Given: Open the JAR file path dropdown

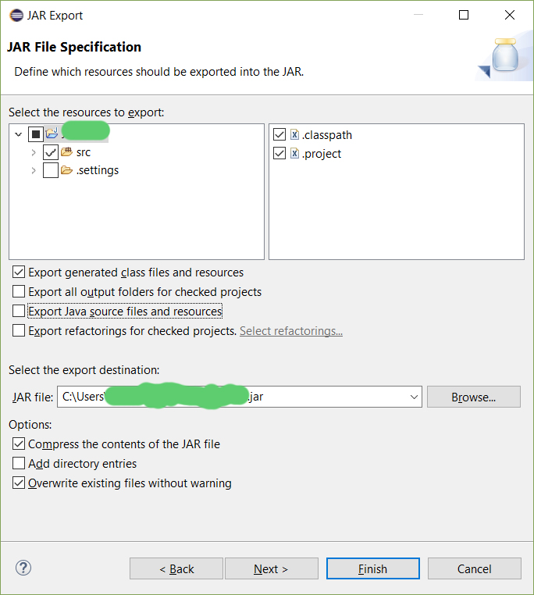Looking at the screenshot, I should pos(414,397).
